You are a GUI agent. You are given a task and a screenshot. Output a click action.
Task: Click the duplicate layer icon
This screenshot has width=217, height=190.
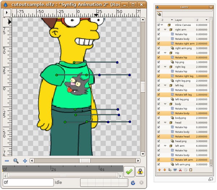170,169
